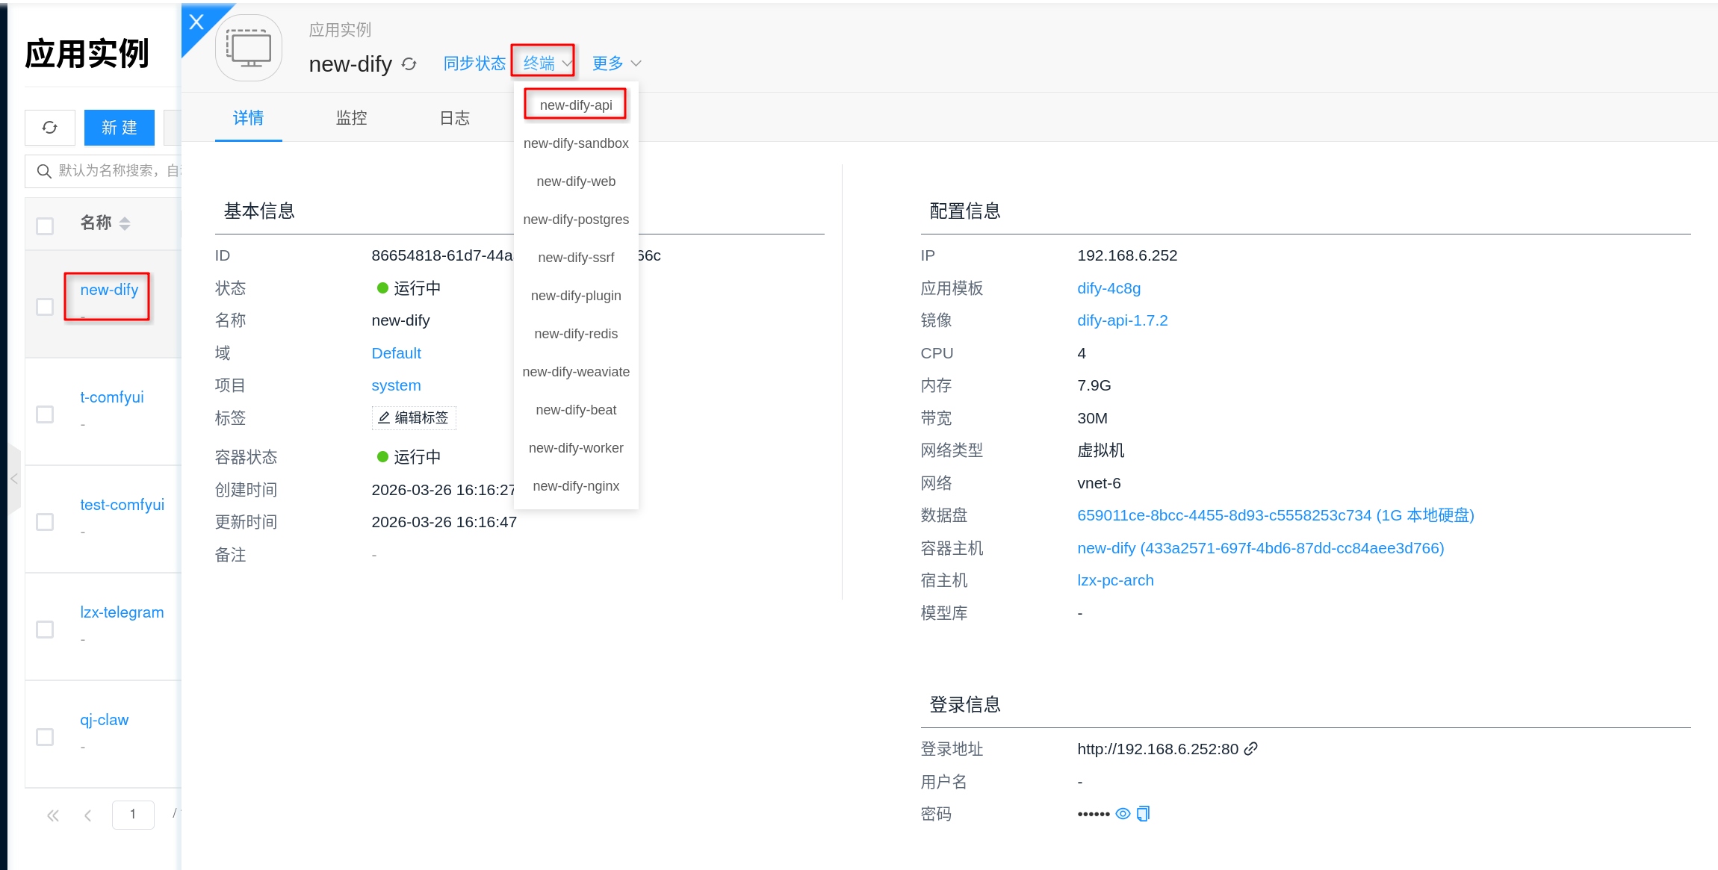Close the detail panel with the X icon
Viewport: 1718px width, 870px height.
coord(196,22)
